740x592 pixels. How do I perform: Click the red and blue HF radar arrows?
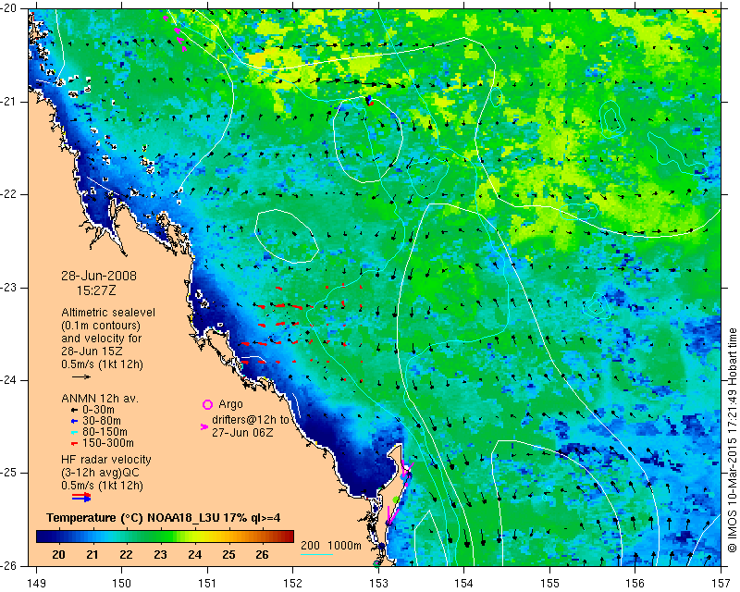81,497
